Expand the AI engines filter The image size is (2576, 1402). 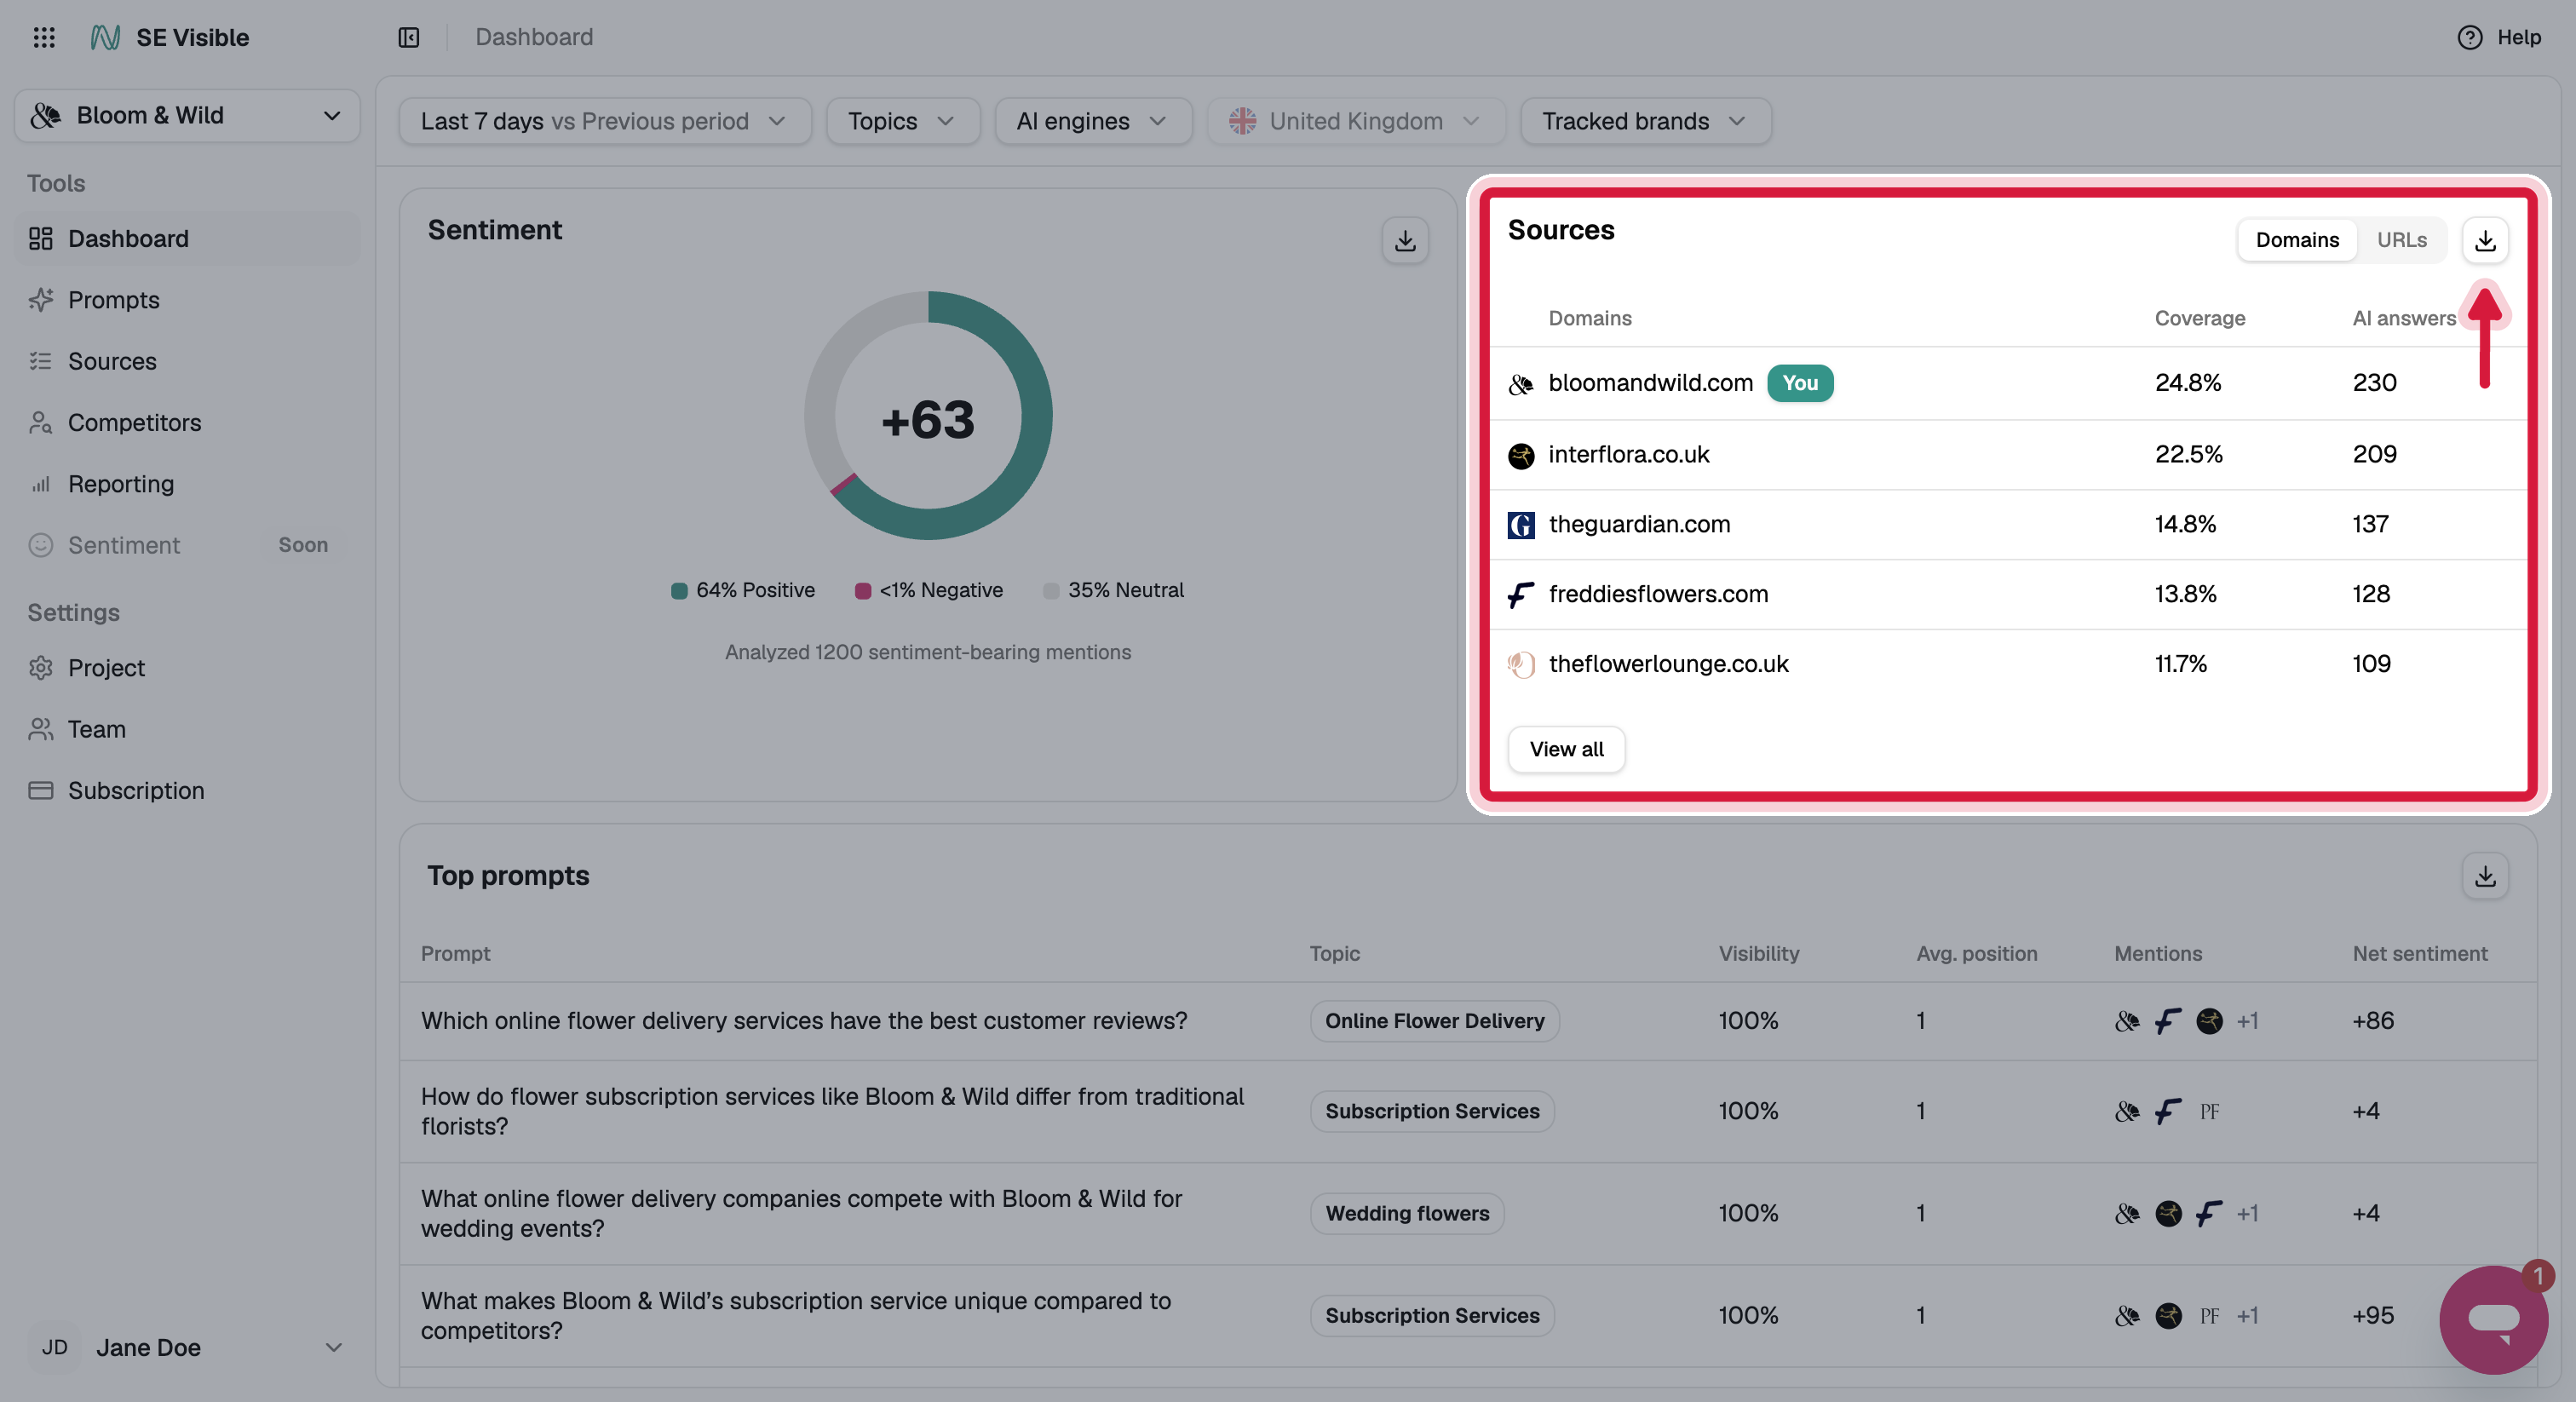1092,121
